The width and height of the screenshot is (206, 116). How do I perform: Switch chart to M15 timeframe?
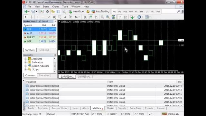coord(125,12)
